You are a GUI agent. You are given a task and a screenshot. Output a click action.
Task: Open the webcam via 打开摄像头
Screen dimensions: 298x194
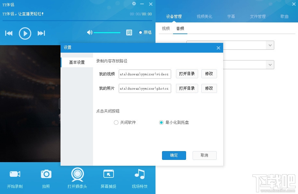pyautogui.click(x=77, y=178)
